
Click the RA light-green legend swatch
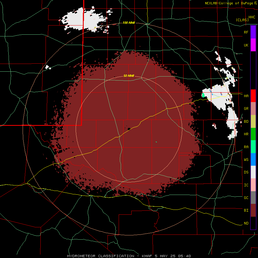(x=253, y=147)
